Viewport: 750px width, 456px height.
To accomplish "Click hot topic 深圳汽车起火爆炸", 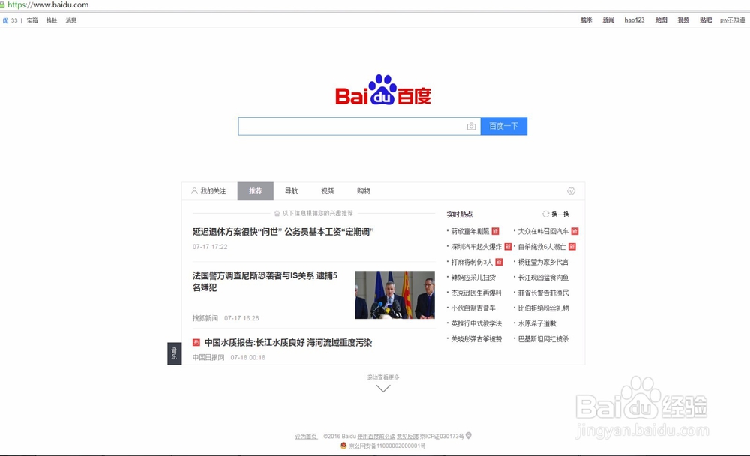I will (x=476, y=247).
